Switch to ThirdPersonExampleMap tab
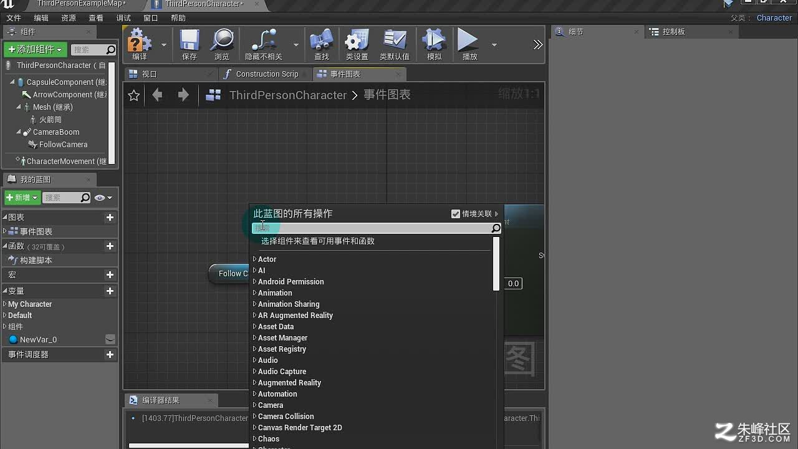This screenshot has width=798, height=449. (81, 4)
